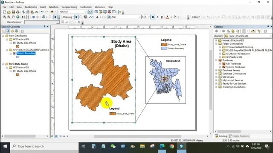Click Catalog Go To Home Folder icon
273x153 pixels.
[233, 31]
